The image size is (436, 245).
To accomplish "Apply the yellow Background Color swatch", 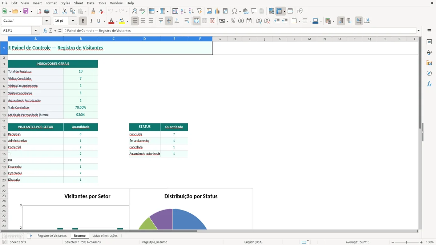I will point(122,21).
